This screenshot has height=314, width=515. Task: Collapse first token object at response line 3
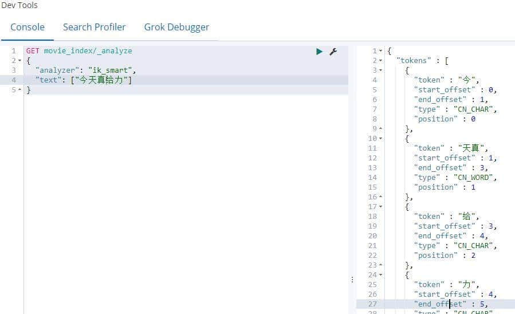381,70
